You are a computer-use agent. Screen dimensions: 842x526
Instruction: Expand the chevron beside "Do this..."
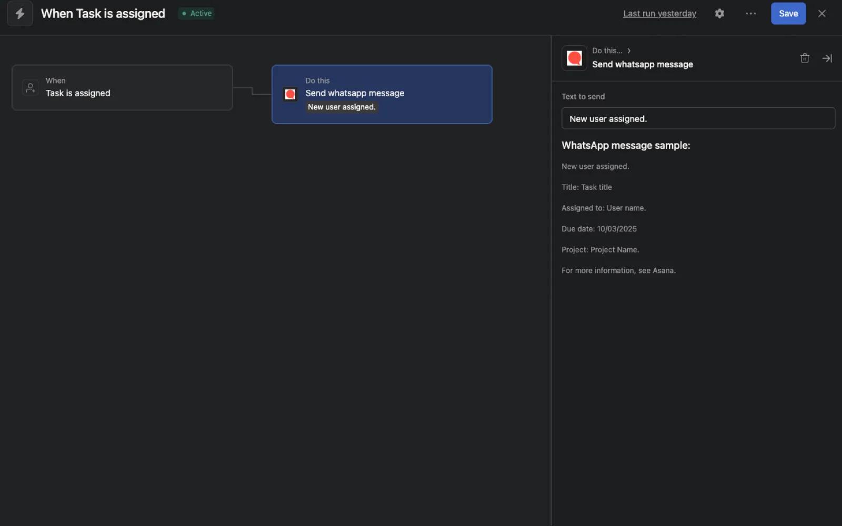[629, 51]
